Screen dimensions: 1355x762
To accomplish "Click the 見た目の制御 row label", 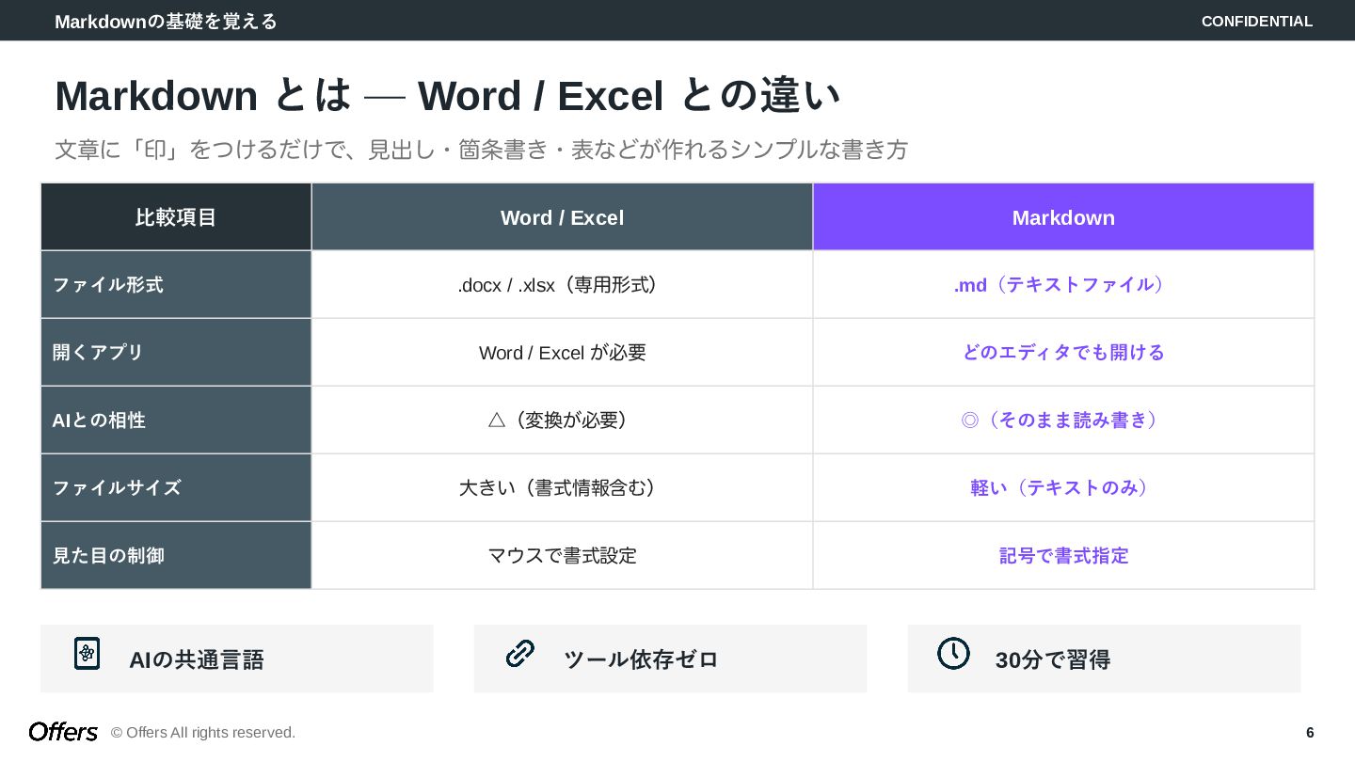I will coord(176,555).
